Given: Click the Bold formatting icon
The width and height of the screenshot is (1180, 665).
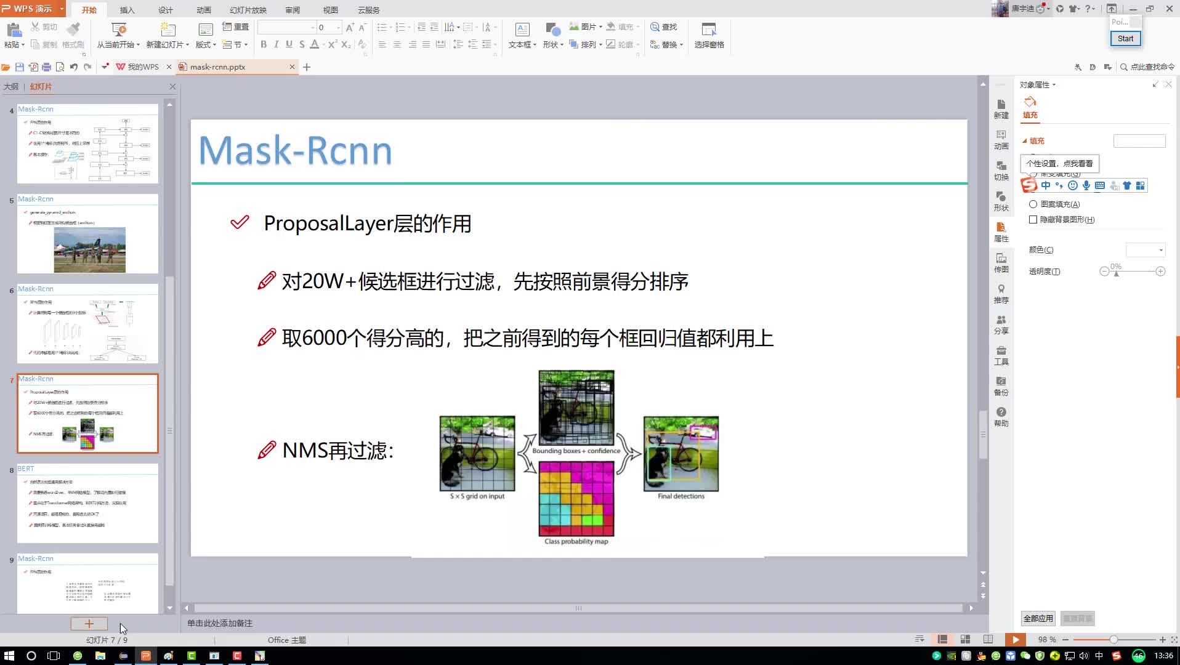Looking at the screenshot, I should pyautogui.click(x=264, y=44).
